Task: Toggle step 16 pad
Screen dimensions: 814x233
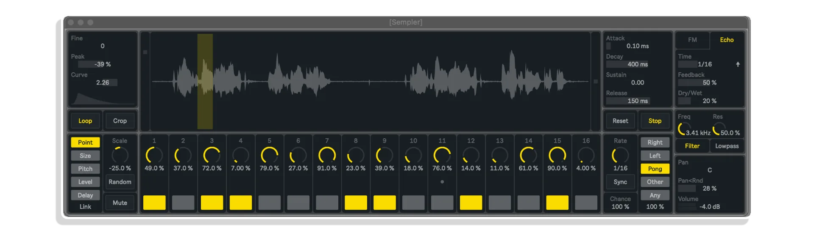Action: pyautogui.click(x=586, y=203)
